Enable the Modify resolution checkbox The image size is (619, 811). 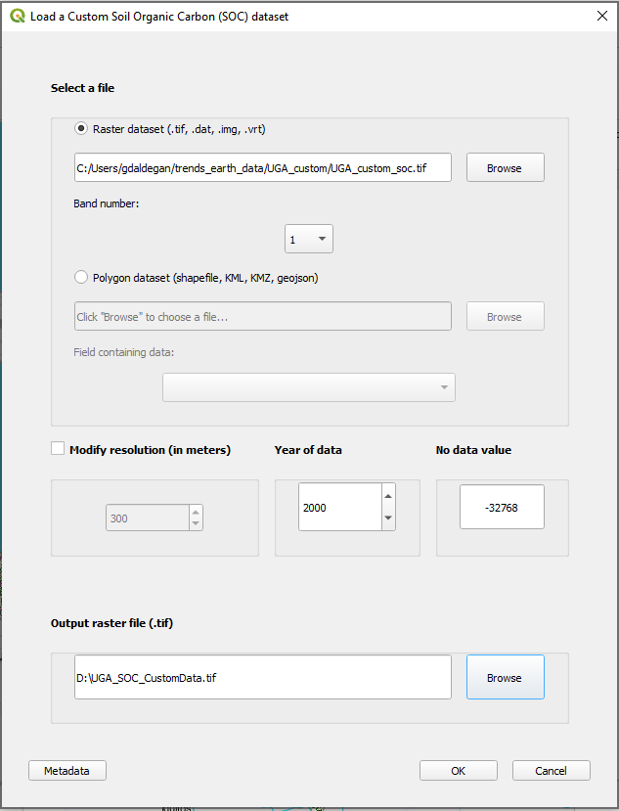(x=58, y=449)
